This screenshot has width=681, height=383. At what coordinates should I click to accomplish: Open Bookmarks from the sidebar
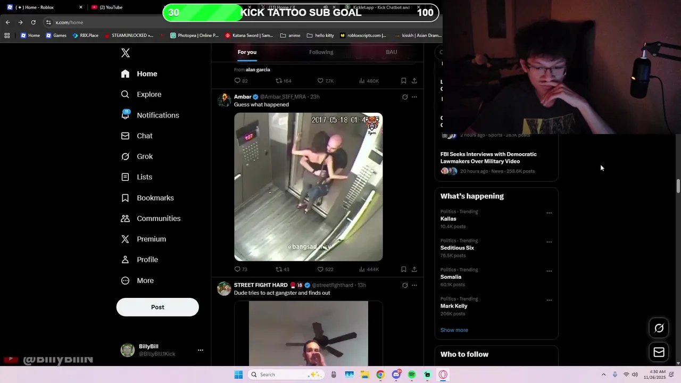pos(147,198)
